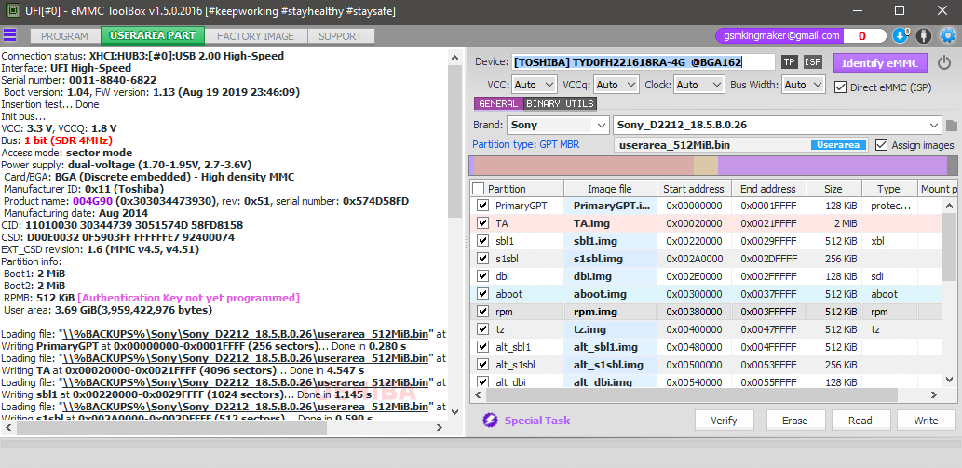Uncheck the alt_sbl1 partition checkbox
Screen dimensions: 962x468
482,347
